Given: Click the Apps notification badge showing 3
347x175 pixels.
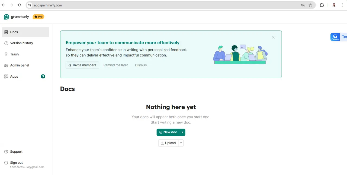Looking at the screenshot, I should 43,76.
